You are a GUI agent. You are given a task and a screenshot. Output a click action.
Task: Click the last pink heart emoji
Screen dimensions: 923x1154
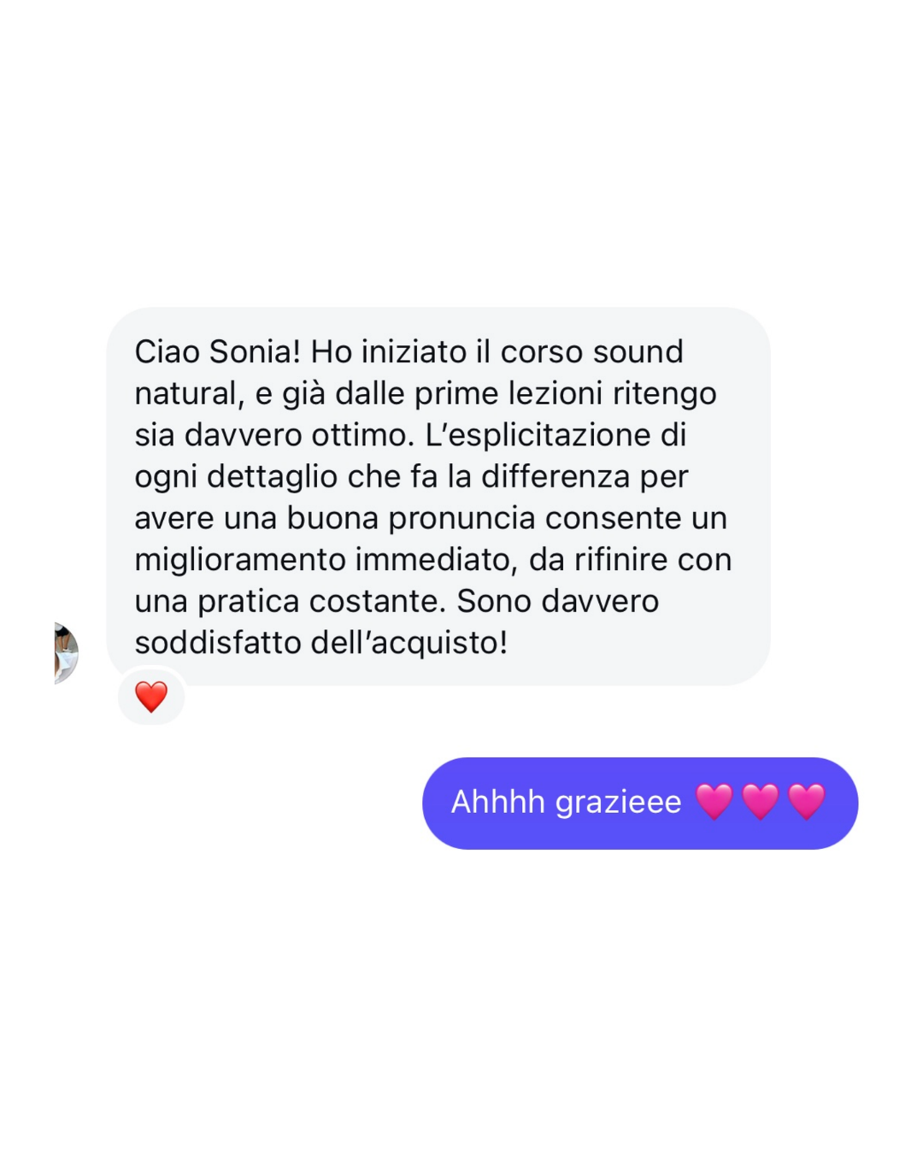point(807,802)
